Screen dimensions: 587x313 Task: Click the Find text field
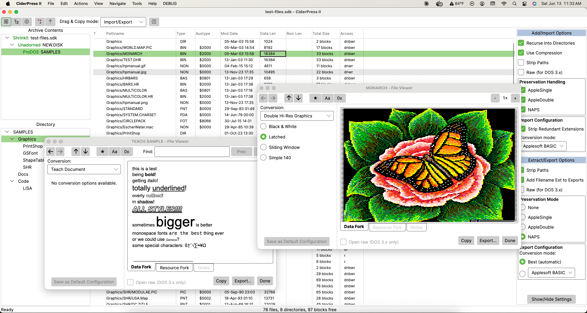[x=192, y=152]
